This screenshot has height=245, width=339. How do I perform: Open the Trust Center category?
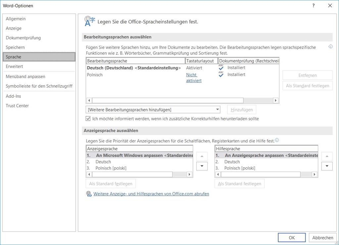click(39, 105)
